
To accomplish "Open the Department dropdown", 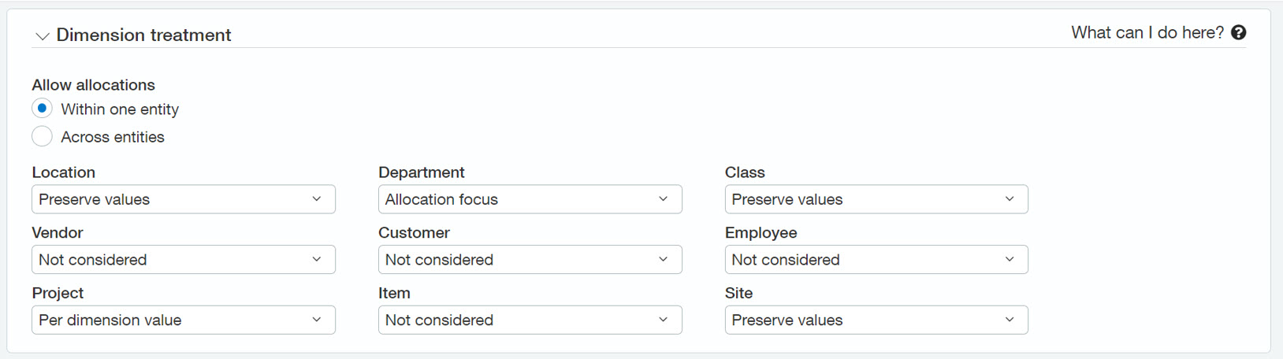I will [530, 199].
